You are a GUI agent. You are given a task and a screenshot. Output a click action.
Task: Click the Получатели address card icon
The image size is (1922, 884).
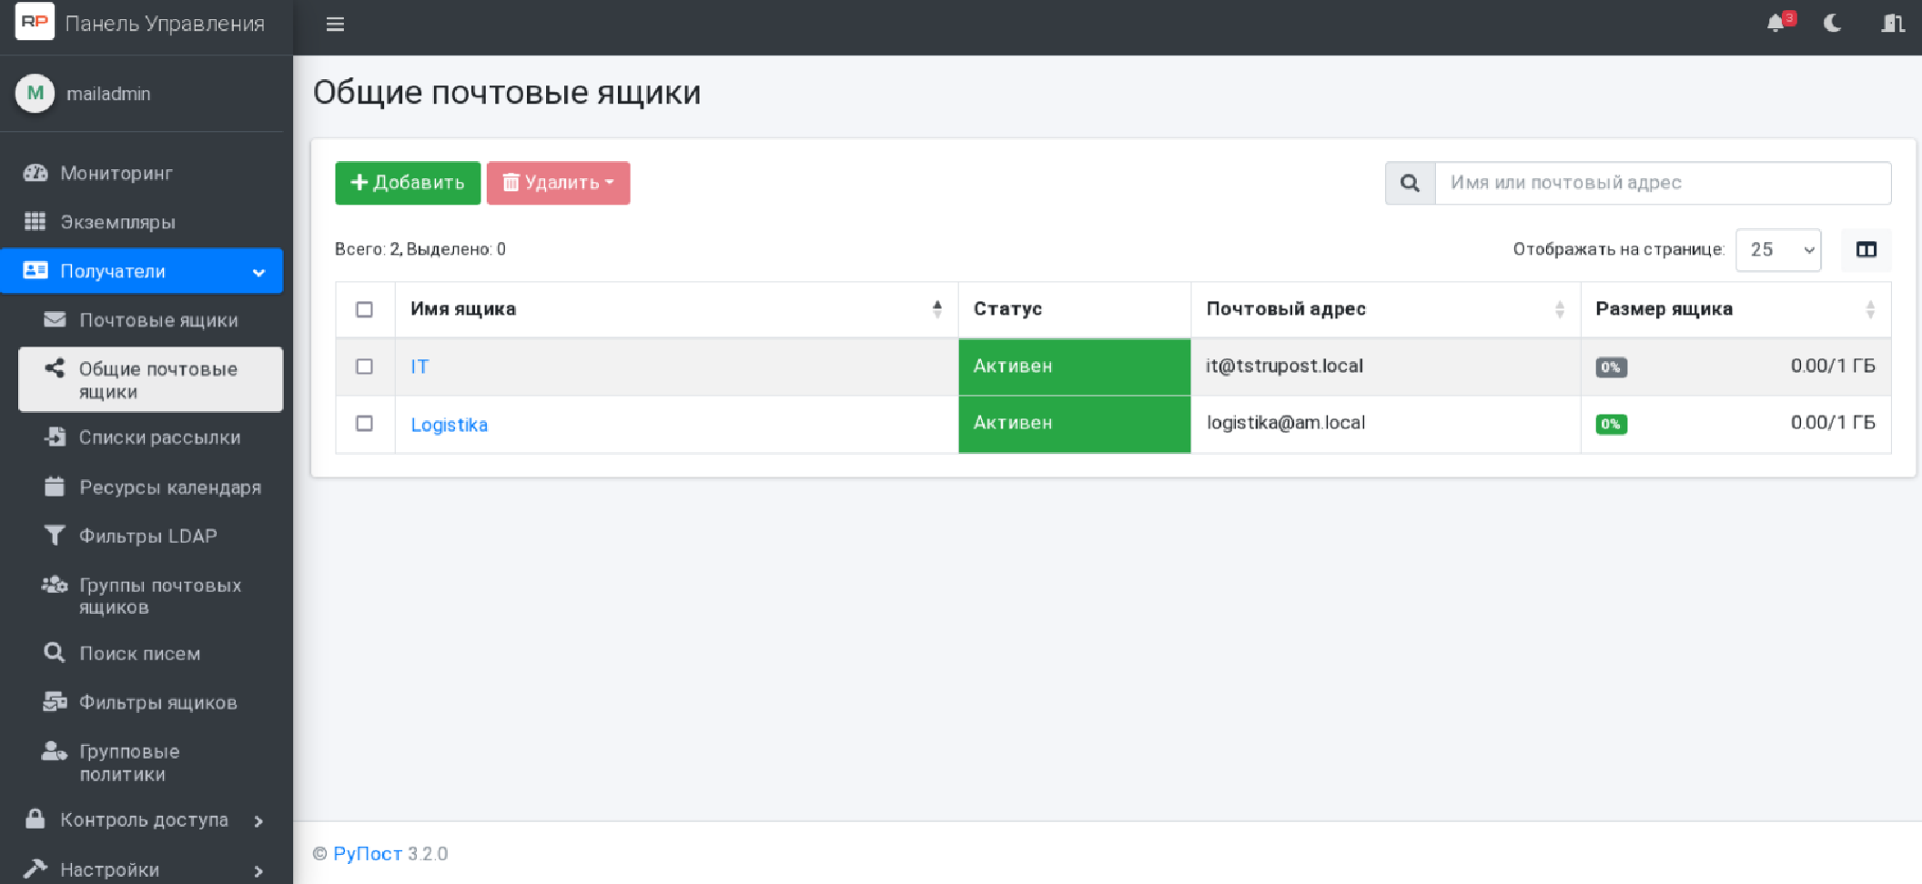click(x=35, y=270)
